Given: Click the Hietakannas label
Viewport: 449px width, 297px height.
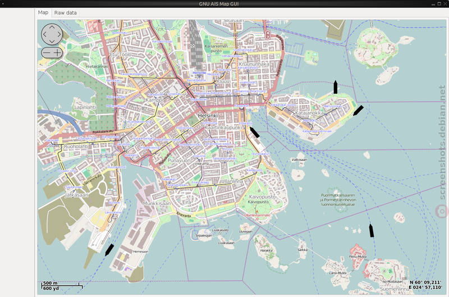Looking at the screenshot, I should [x=97, y=66].
